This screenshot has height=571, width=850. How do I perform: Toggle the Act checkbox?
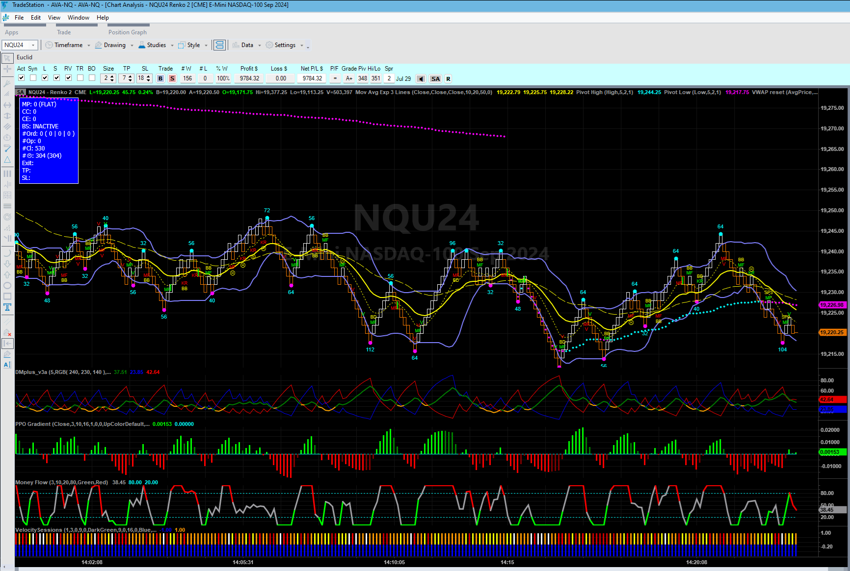(x=21, y=78)
